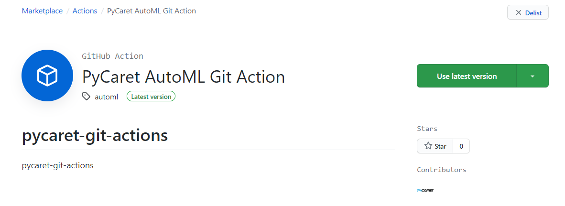Viewport: 565px width, 206px height.
Task: Expand the version dropdown arrow
Action: pyautogui.click(x=532, y=76)
